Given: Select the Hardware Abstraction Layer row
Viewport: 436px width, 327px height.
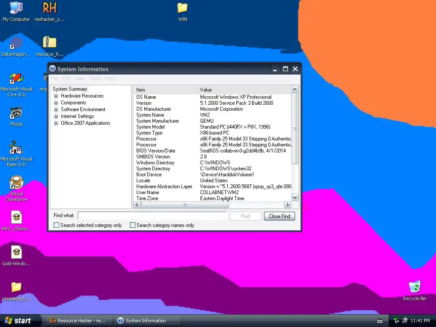Looking at the screenshot, I should click(x=212, y=186).
